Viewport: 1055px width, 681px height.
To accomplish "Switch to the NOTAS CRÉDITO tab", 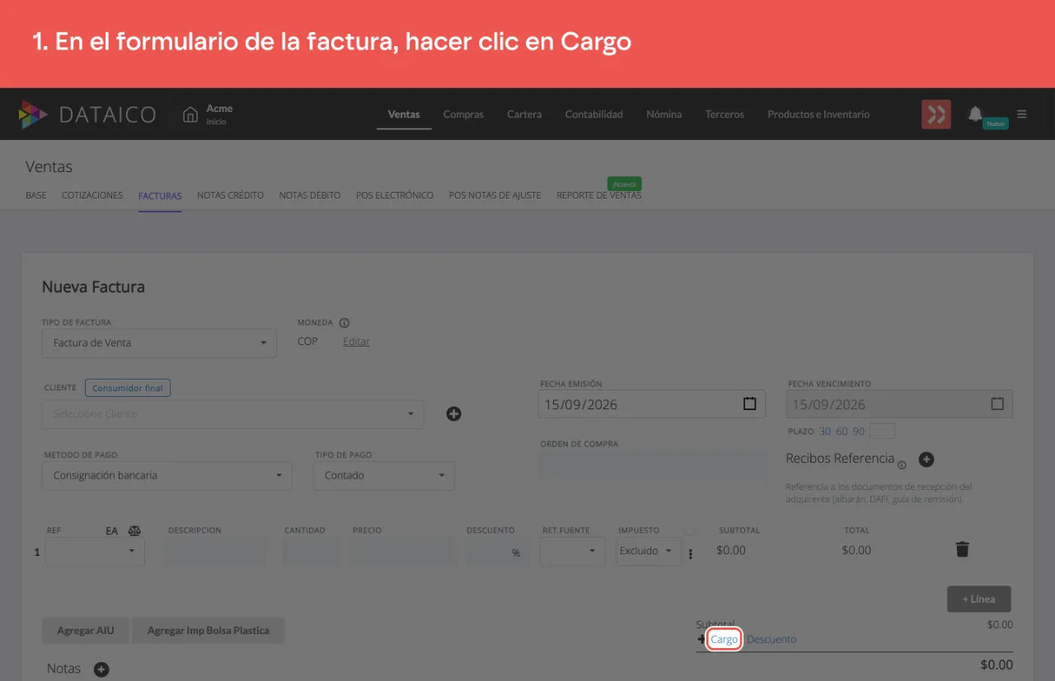I will click(x=231, y=195).
